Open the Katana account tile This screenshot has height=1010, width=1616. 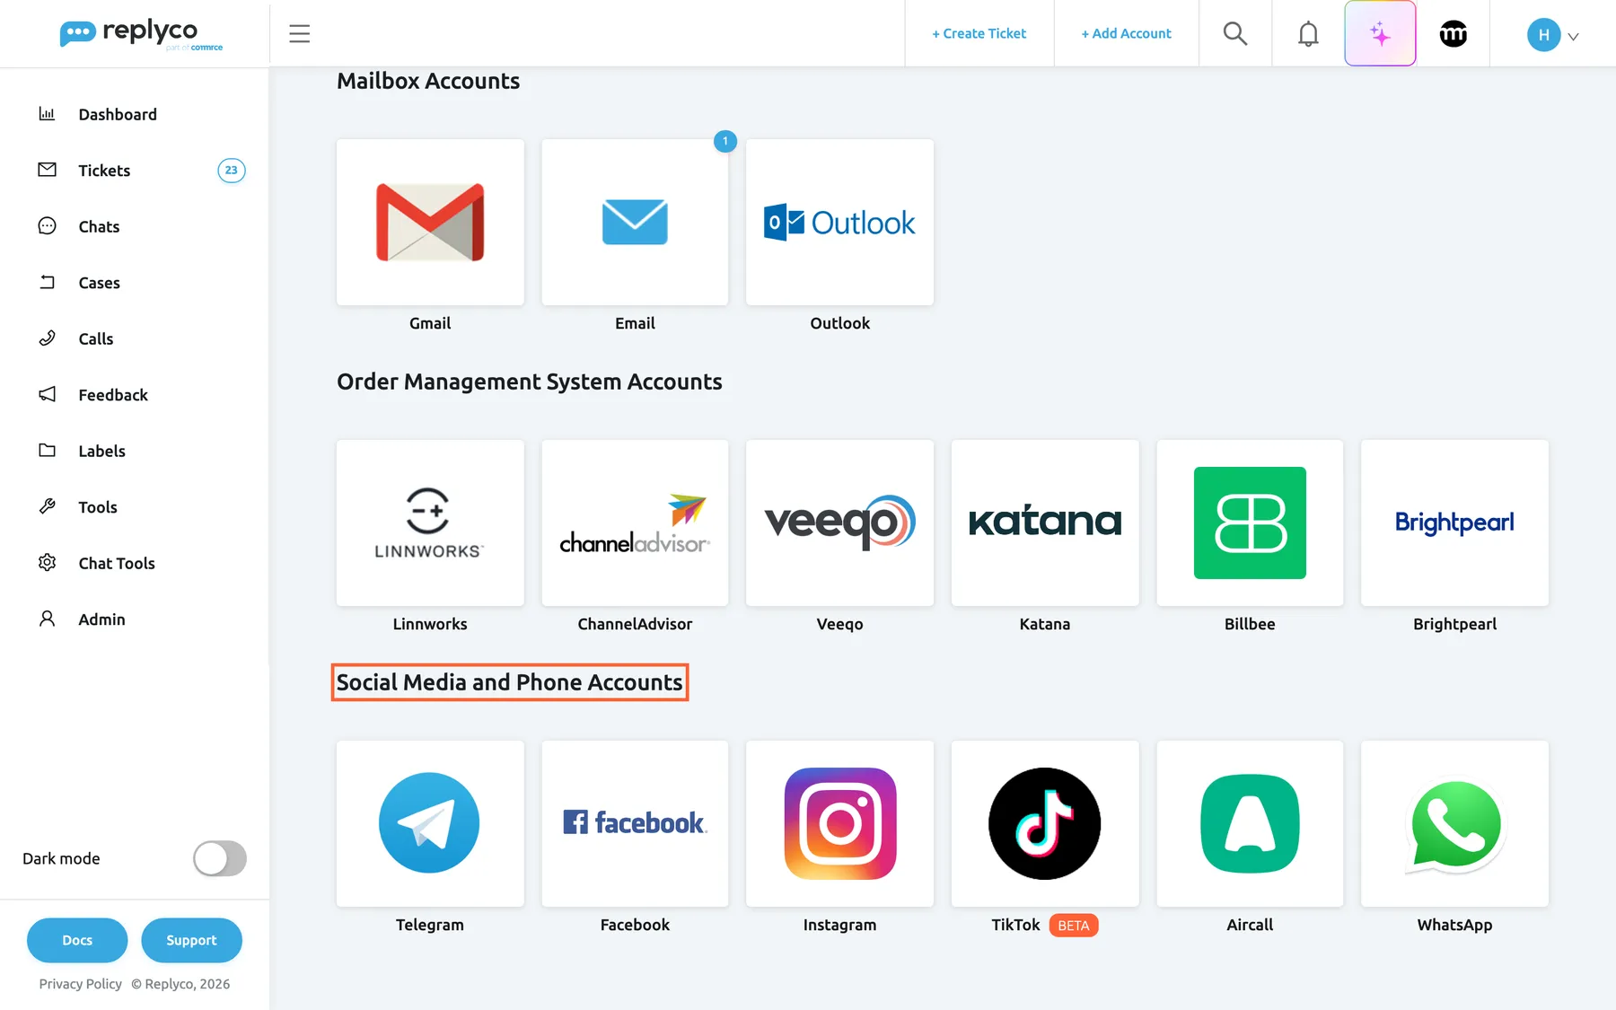point(1045,523)
